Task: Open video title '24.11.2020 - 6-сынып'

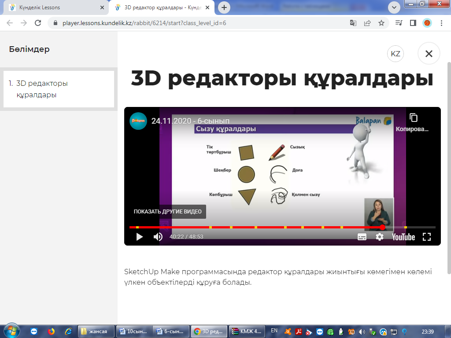Action: (190, 121)
